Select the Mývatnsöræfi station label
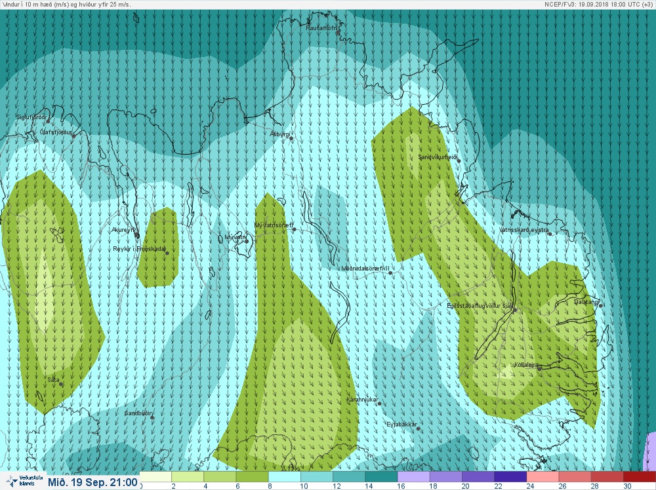Screen dimensions: 656x490 (273, 225)
